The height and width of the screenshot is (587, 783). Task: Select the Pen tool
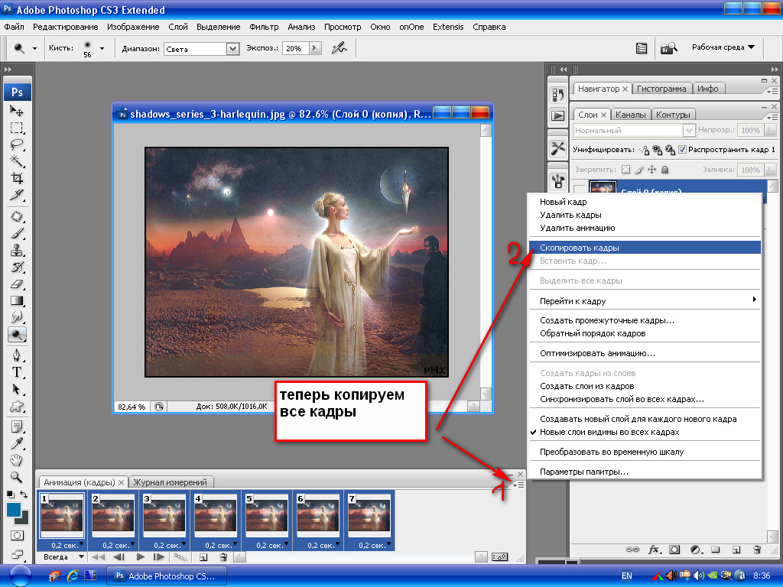tap(17, 355)
